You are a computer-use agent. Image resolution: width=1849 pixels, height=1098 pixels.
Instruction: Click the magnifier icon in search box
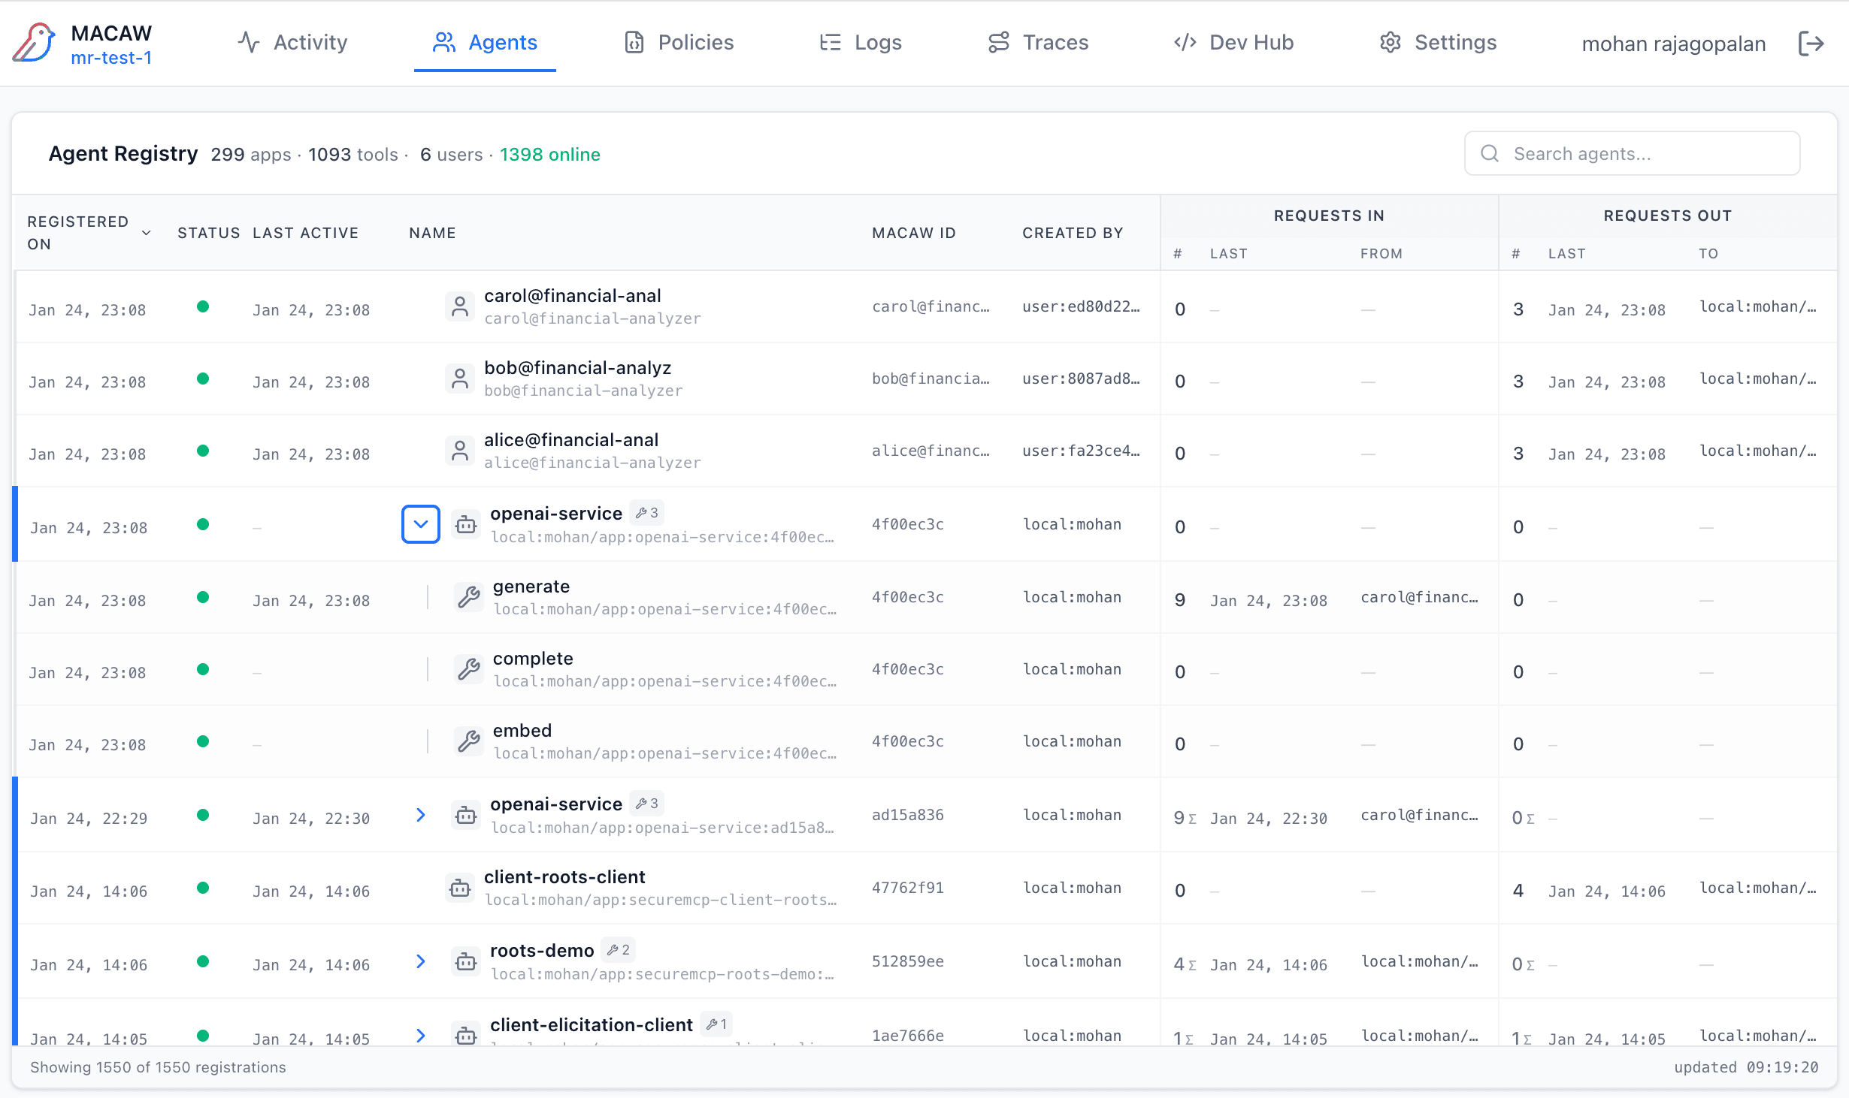pos(1490,154)
